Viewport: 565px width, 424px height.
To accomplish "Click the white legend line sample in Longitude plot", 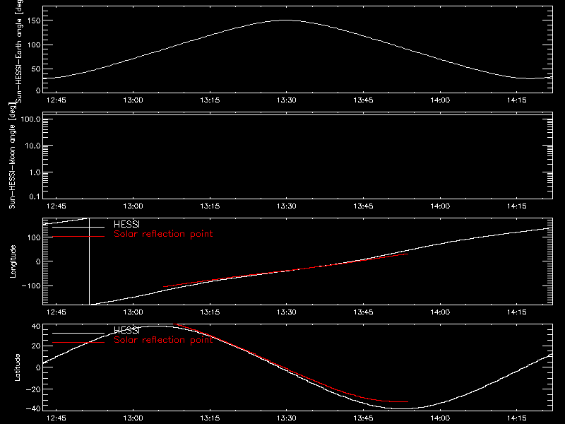I will pyautogui.click(x=78, y=227).
